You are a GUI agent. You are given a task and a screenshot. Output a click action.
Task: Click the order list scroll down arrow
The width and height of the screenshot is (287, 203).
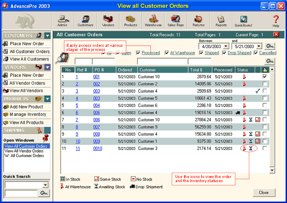[272, 170]
